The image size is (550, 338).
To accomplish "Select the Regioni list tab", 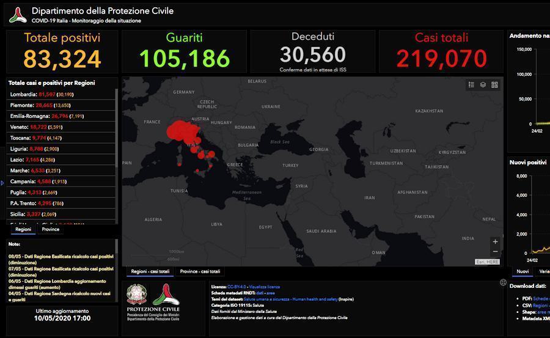I will click(x=23, y=229).
